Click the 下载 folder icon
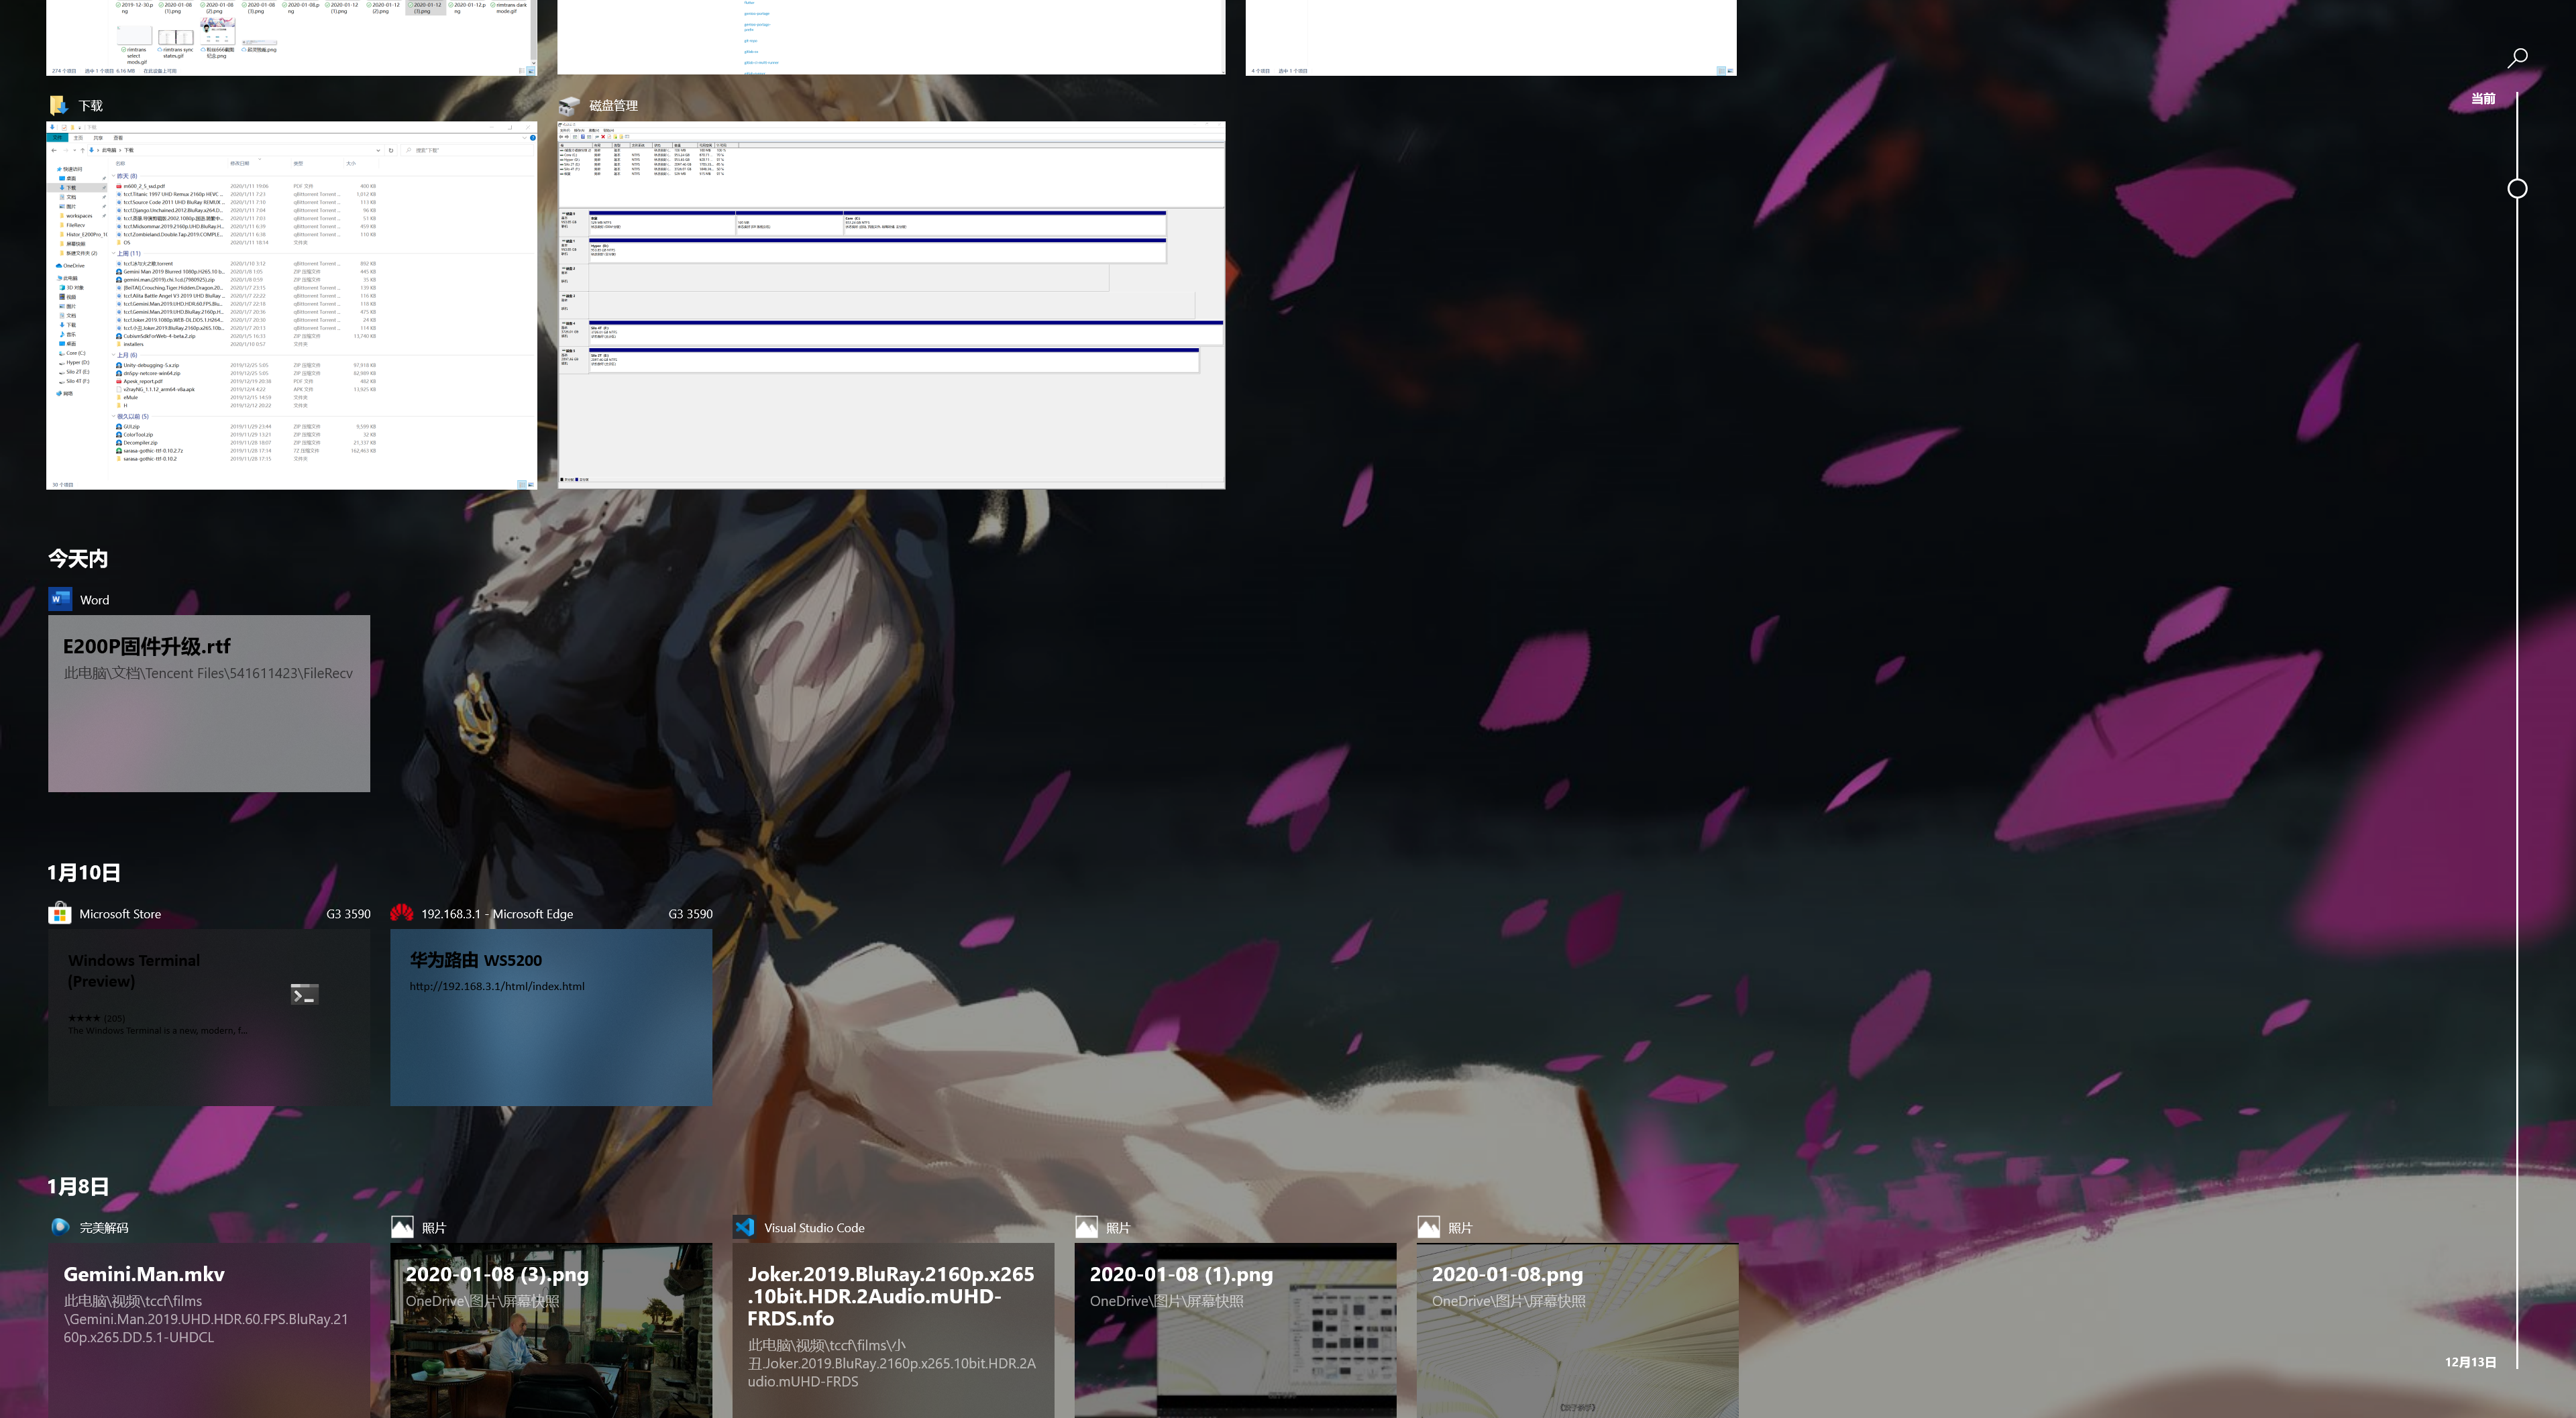 tap(59, 105)
